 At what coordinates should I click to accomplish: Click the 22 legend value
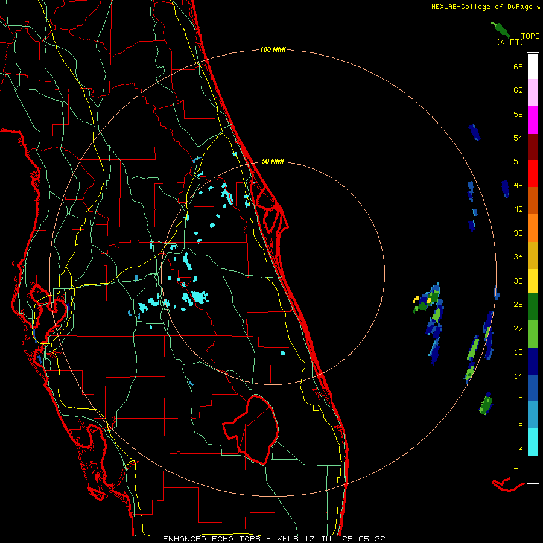[518, 329]
